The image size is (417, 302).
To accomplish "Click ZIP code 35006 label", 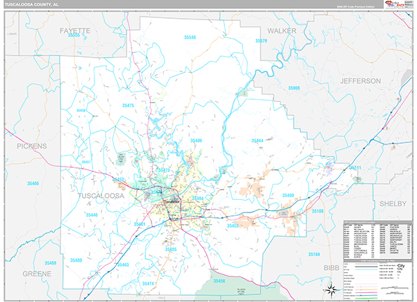I will pos(294,88).
